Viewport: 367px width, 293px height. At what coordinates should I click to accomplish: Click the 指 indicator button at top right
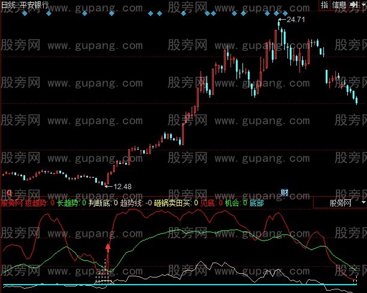[324, 5]
